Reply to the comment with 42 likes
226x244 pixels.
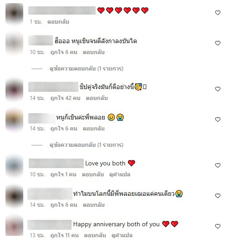pos(97,98)
